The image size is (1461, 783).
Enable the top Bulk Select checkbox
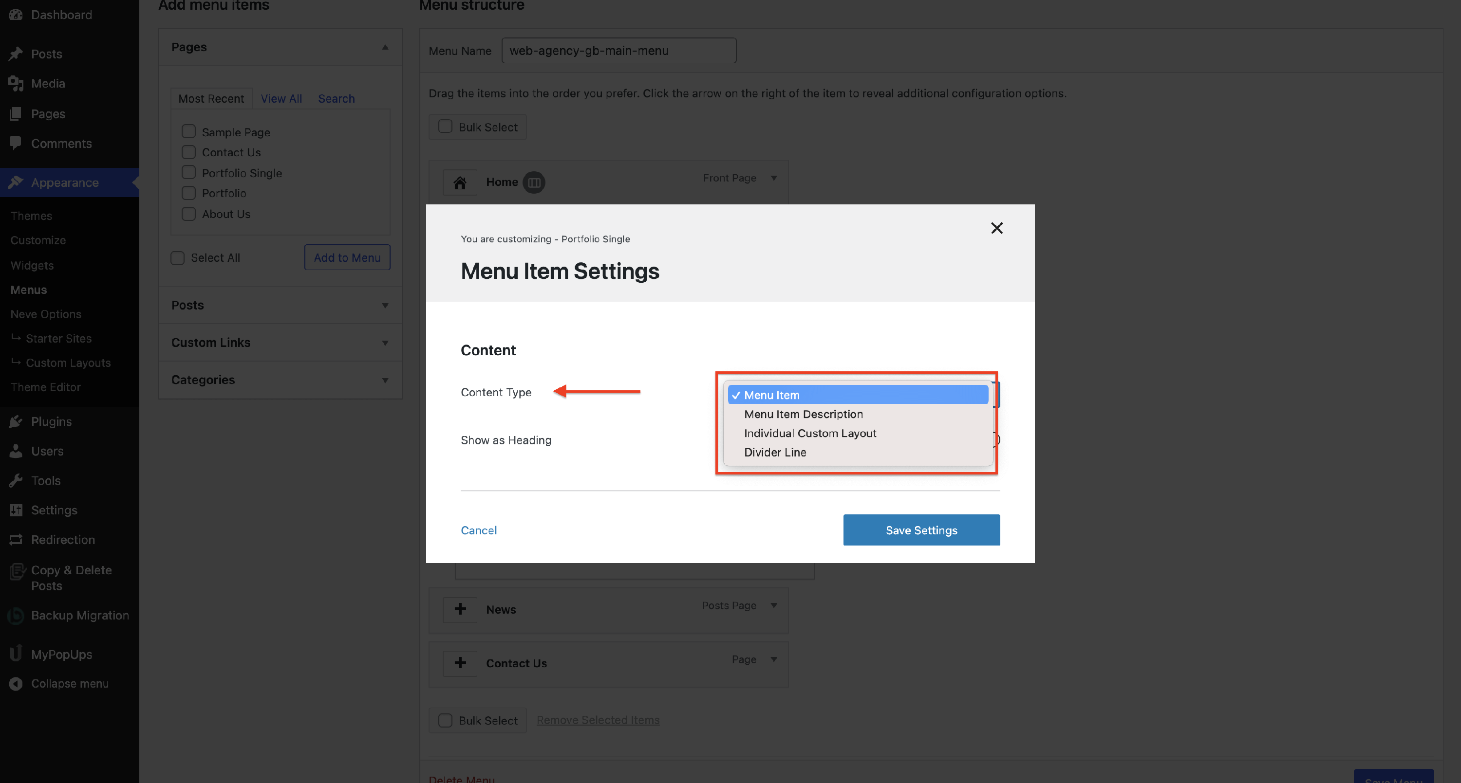click(x=445, y=127)
